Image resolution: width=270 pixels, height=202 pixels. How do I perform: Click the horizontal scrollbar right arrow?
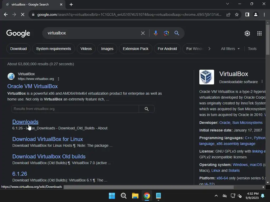coord(263,187)
